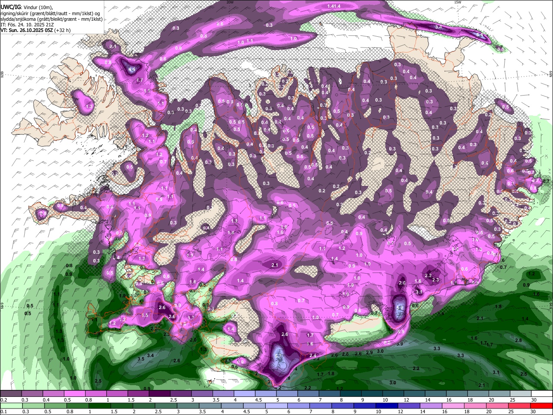Click the '20W' longitude label
The height and width of the screenshot is (415, 553).
tap(230, 2)
